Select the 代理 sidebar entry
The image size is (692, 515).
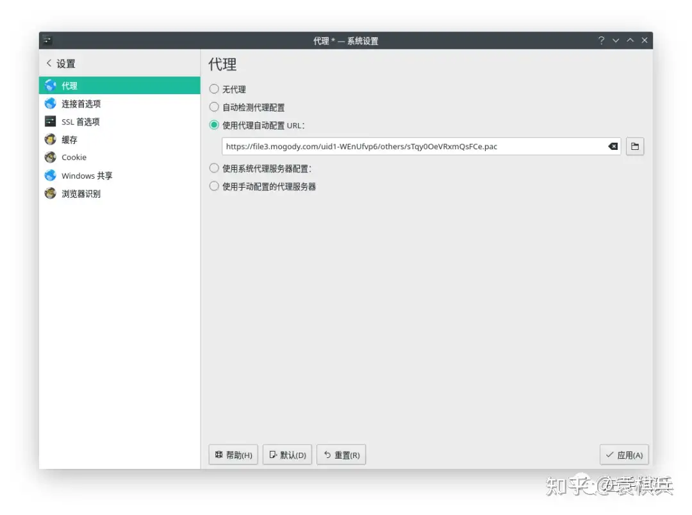coord(120,85)
